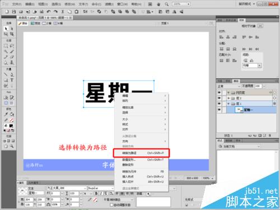The width and height of the screenshot is (280, 210).
Task: Enable the auto-kern checkbox in properties
Action: (111, 205)
